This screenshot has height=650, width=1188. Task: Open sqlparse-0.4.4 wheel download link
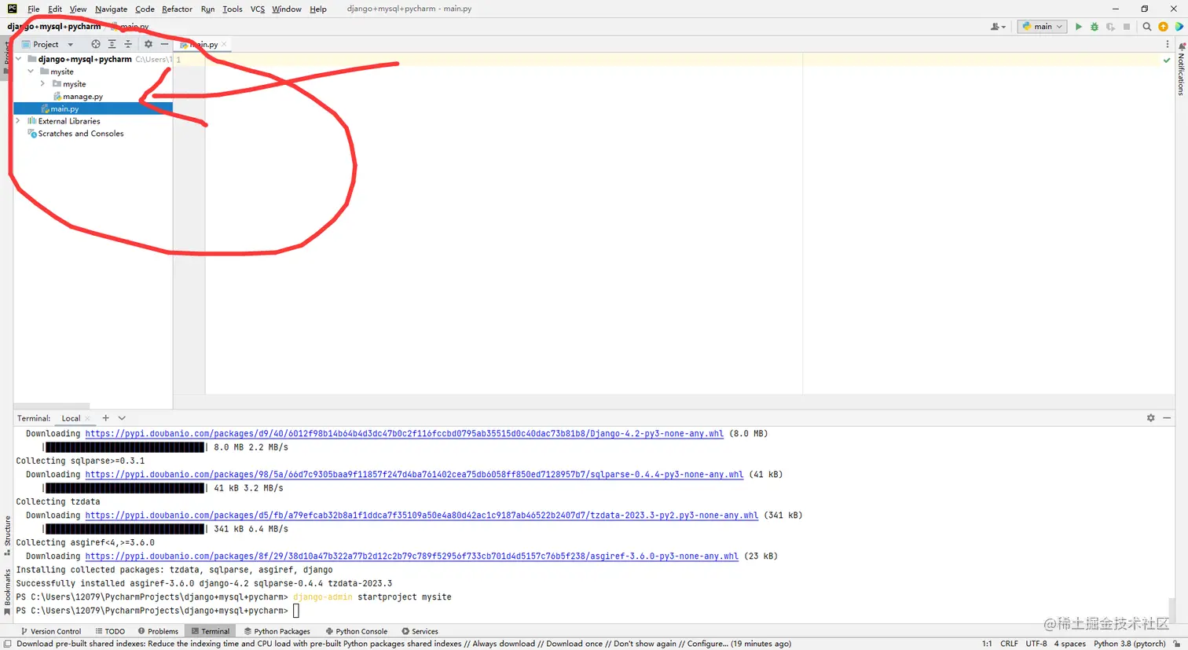[x=414, y=475]
